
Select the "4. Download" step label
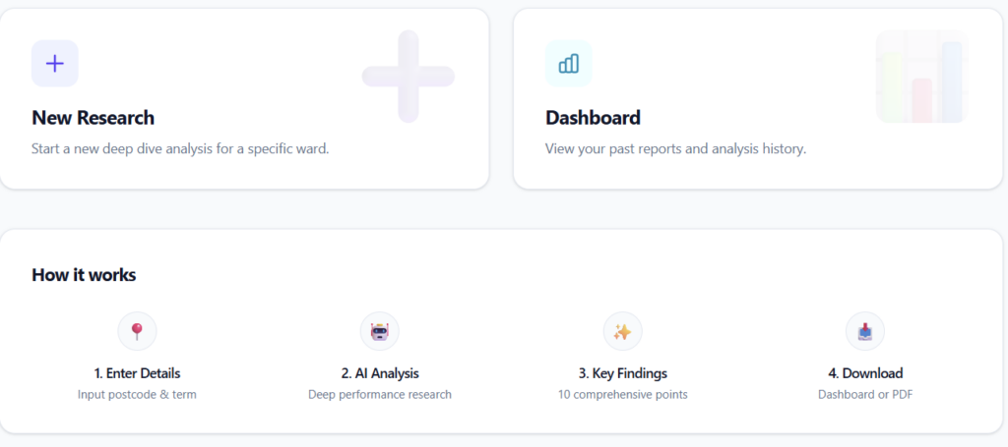(x=864, y=373)
